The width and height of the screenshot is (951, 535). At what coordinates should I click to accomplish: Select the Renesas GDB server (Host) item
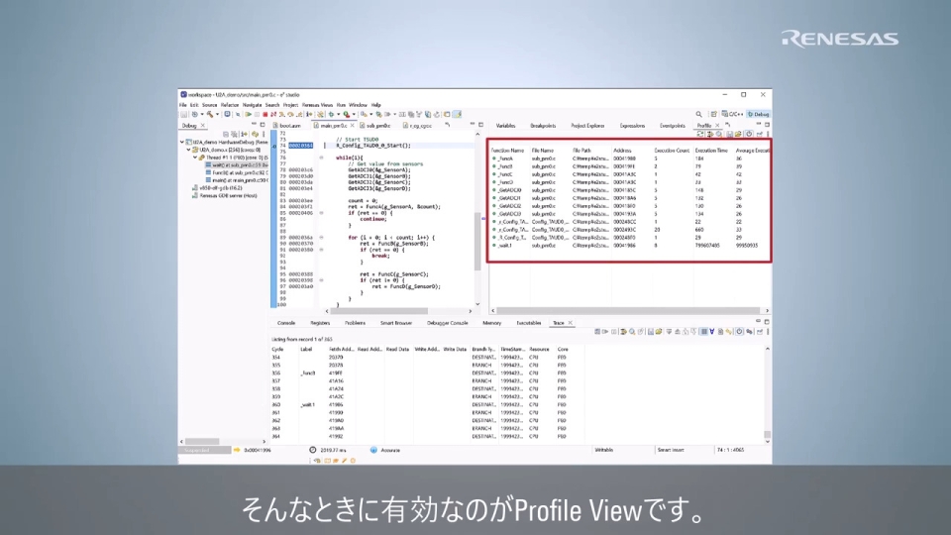click(x=225, y=196)
